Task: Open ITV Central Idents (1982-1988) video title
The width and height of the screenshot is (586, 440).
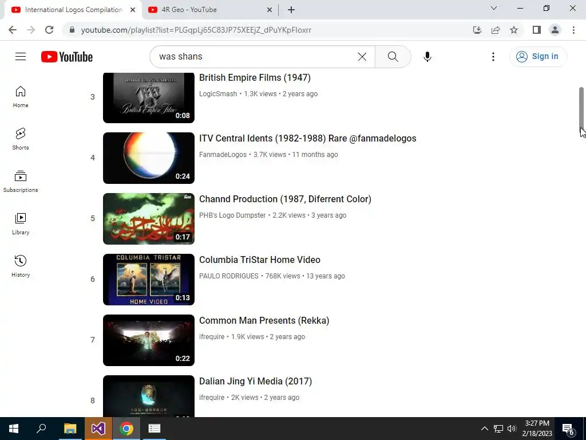Action: point(307,138)
